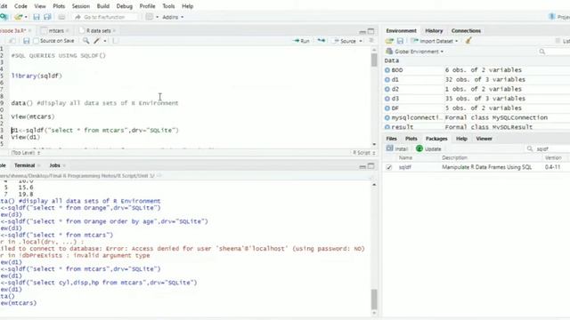Image resolution: width=570 pixels, height=320 pixels.
Task: Open the Debug menu
Action: click(x=125, y=6)
